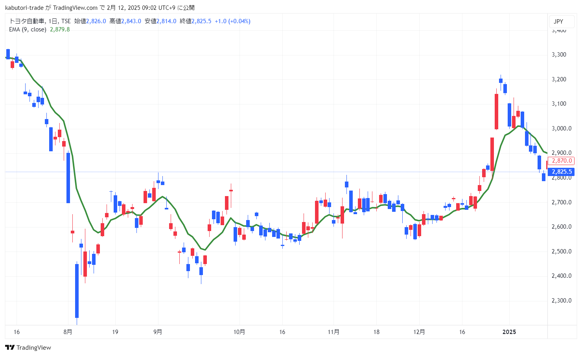Click the 11月 time axis label
Image resolution: width=582 pixels, height=356 pixels.
[333, 332]
